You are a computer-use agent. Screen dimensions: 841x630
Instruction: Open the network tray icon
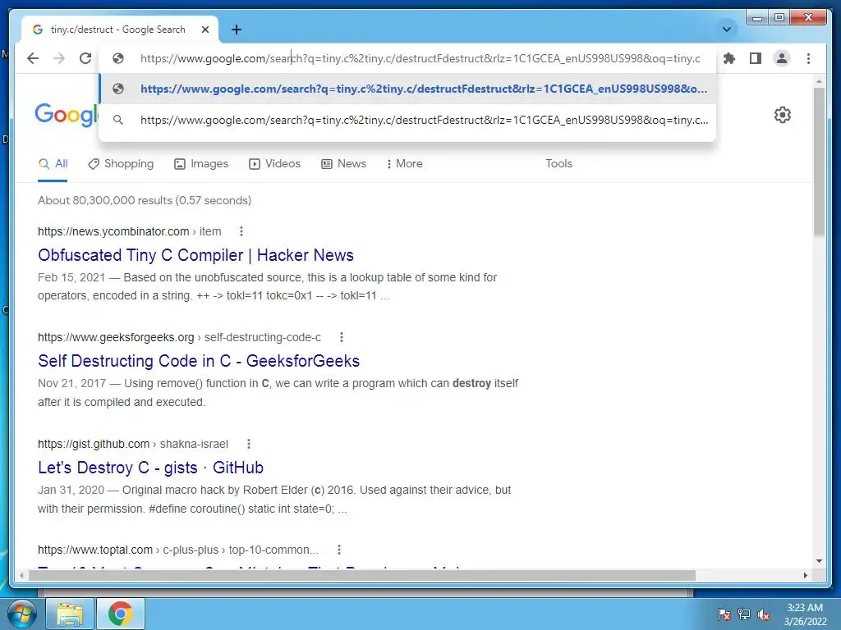pyautogui.click(x=744, y=614)
